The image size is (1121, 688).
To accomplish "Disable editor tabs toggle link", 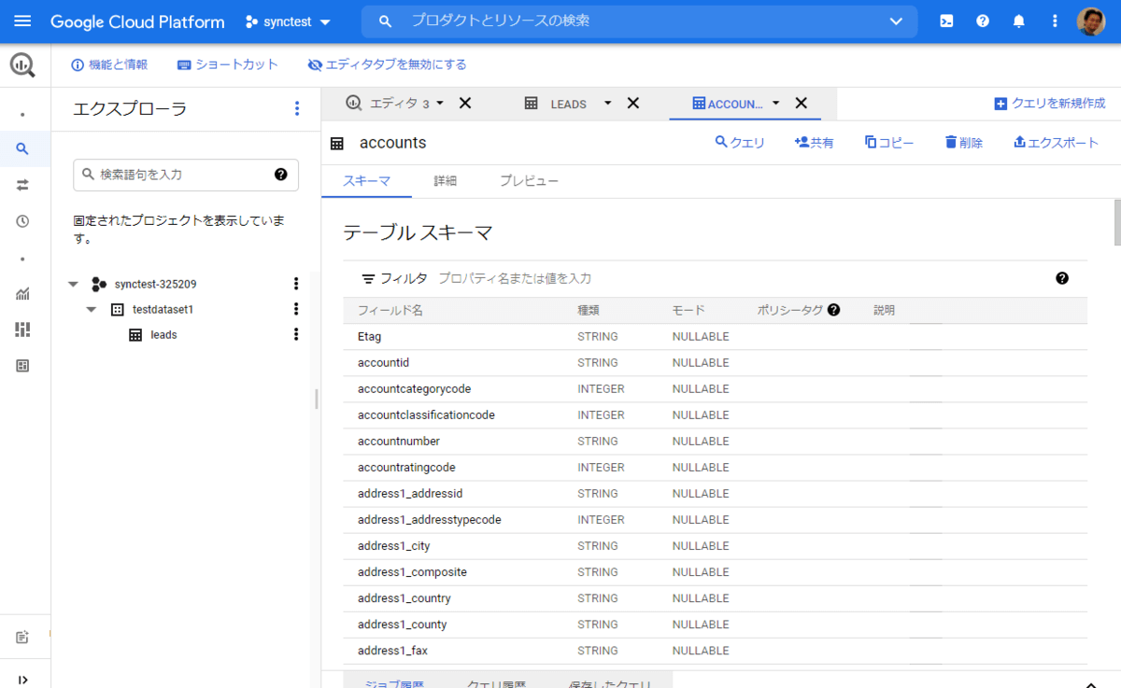I will point(387,64).
